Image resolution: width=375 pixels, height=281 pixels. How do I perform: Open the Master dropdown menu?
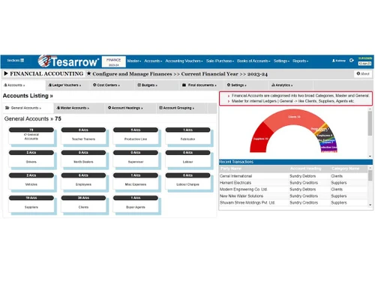[134, 61]
